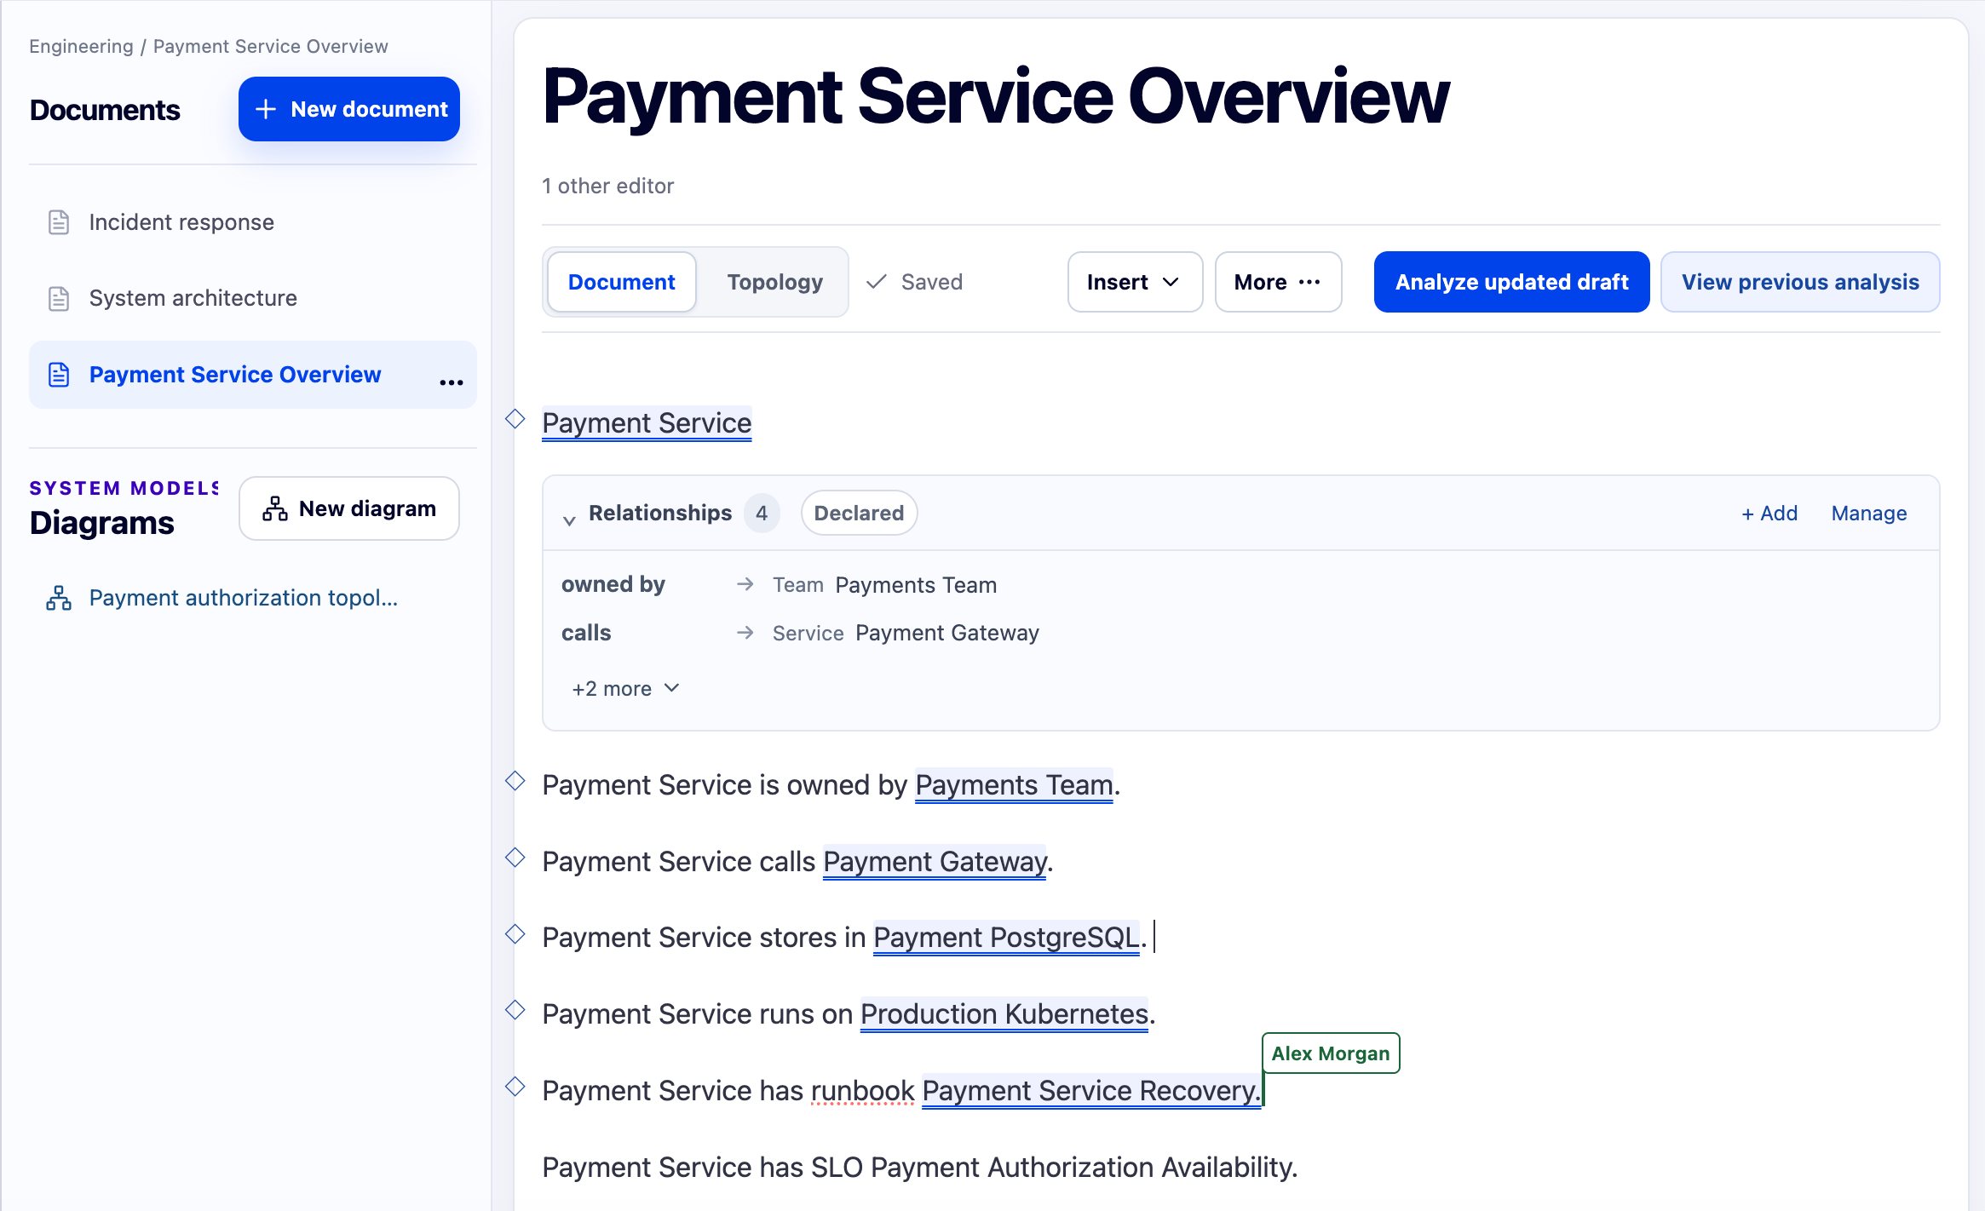
Task: Click the '1 other editor' text
Action: point(607,186)
